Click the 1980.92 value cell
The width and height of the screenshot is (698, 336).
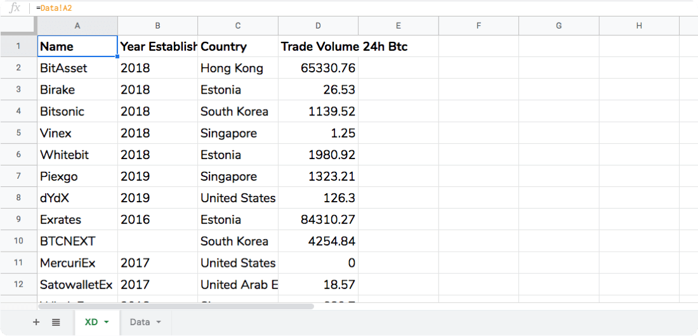[318, 155]
